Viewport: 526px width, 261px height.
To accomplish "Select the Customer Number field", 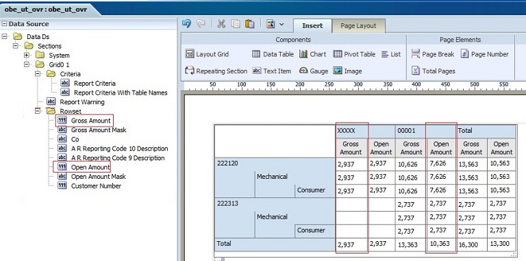I will coord(89,186).
